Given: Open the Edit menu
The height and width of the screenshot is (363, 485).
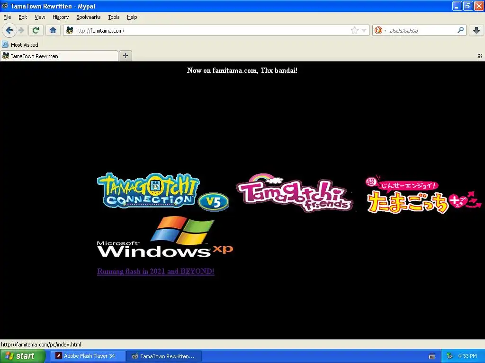Looking at the screenshot, I should coord(23,17).
